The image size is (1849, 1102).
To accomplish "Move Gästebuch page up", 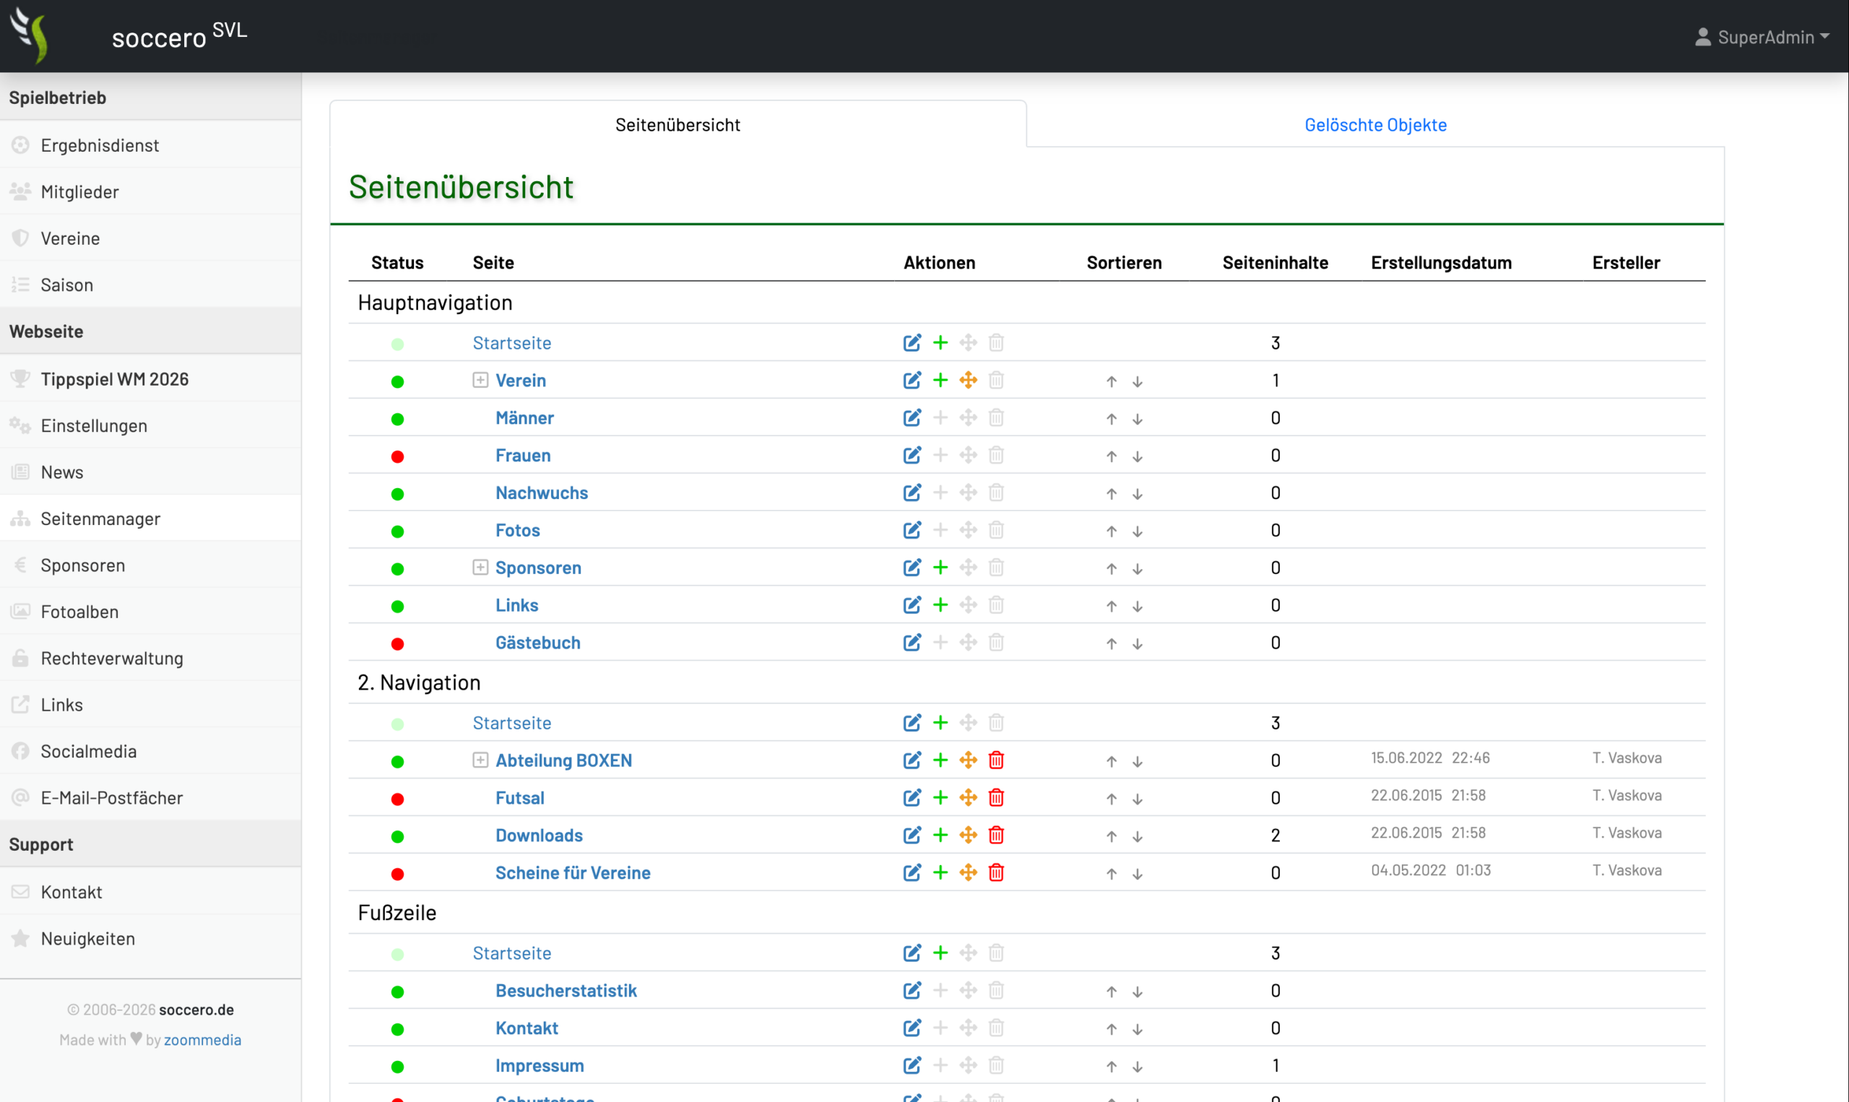I will tap(1112, 645).
